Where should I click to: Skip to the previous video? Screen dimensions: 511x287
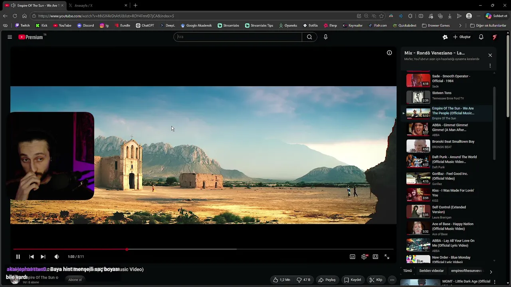[x=32, y=257]
